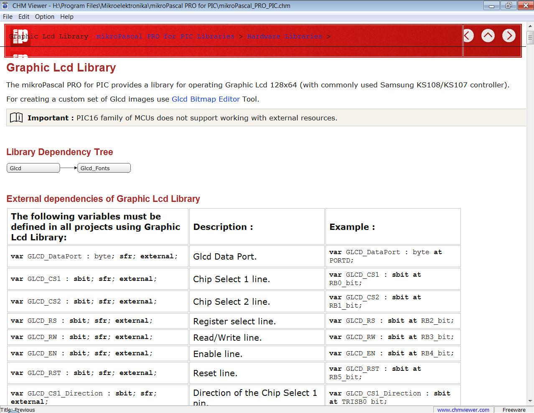Click 'Chip Select 2 line.' description
The width and height of the screenshot is (534, 413).
(257, 301)
